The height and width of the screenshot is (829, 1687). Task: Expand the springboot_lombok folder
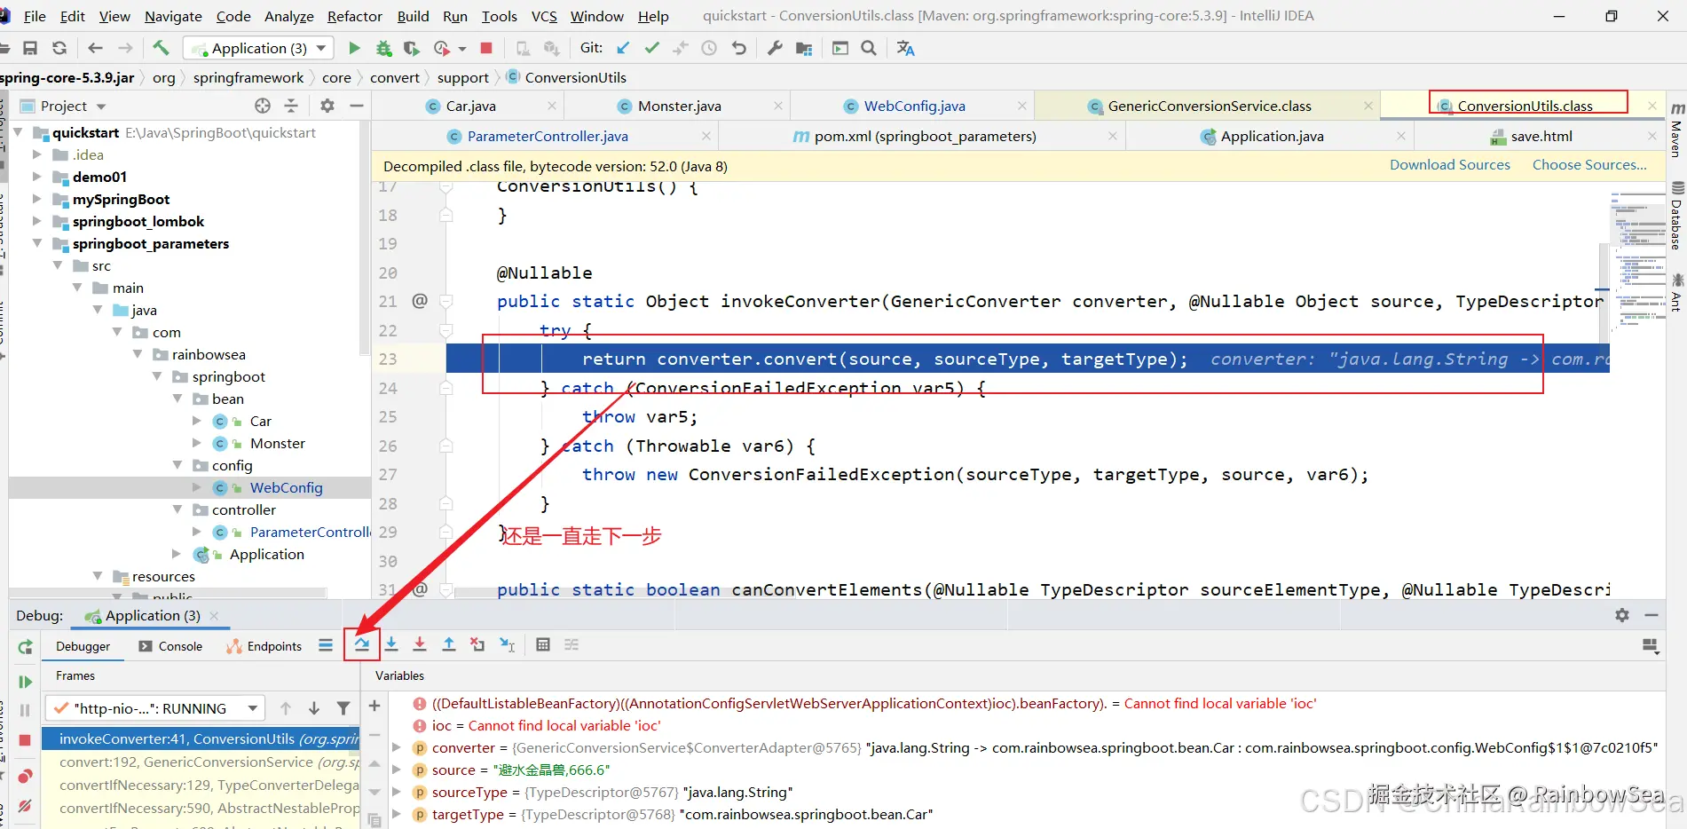click(36, 221)
